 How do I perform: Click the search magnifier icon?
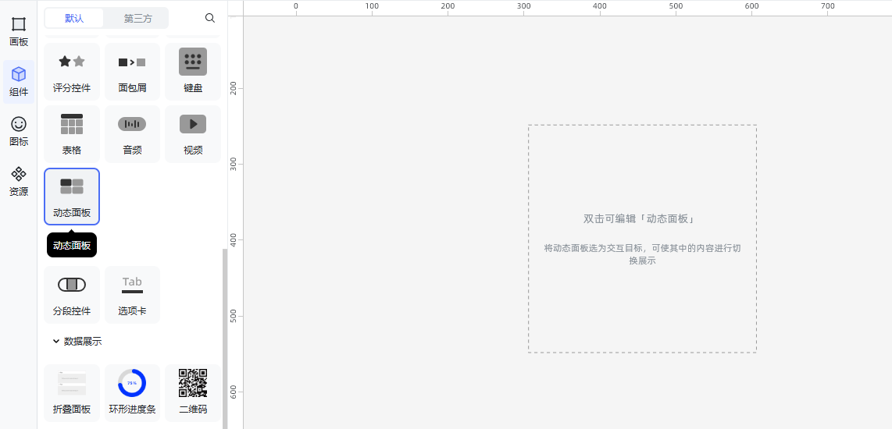click(x=210, y=18)
